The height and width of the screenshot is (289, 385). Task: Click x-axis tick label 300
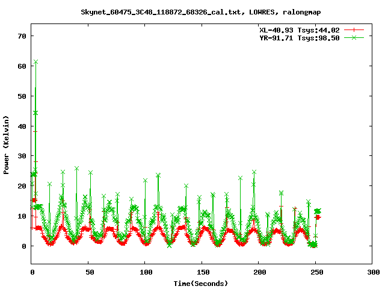[x=373, y=272]
